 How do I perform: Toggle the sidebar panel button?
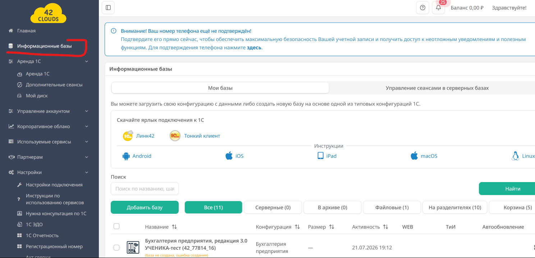coord(109,8)
